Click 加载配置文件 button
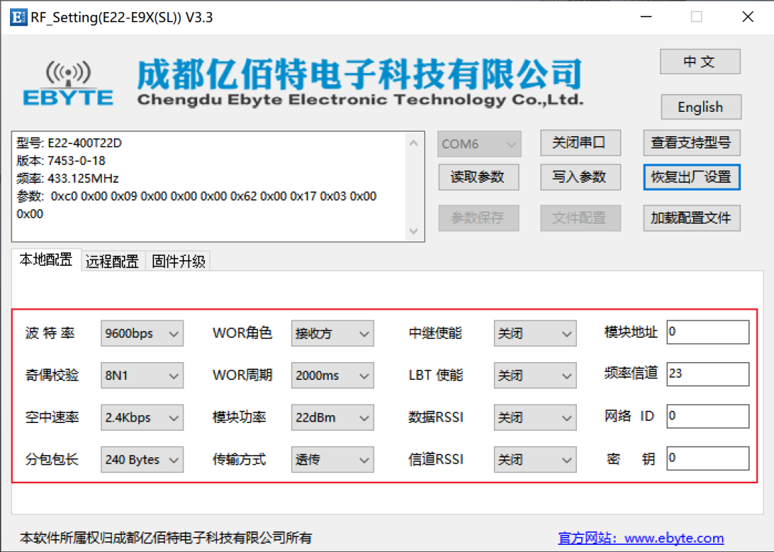This screenshot has height=552, width=774. pyautogui.click(x=691, y=218)
